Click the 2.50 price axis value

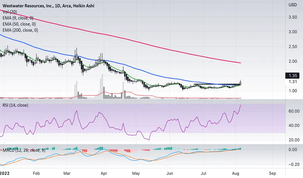pos(293,47)
